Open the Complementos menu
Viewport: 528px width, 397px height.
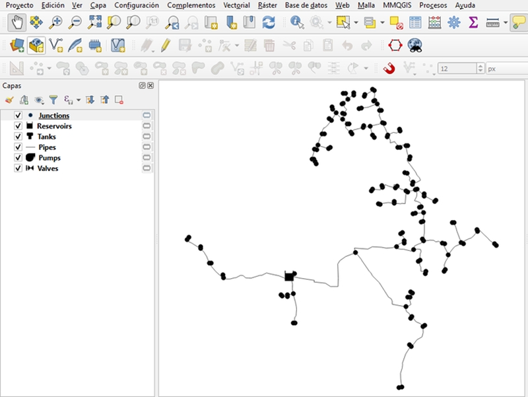point(191,5)
